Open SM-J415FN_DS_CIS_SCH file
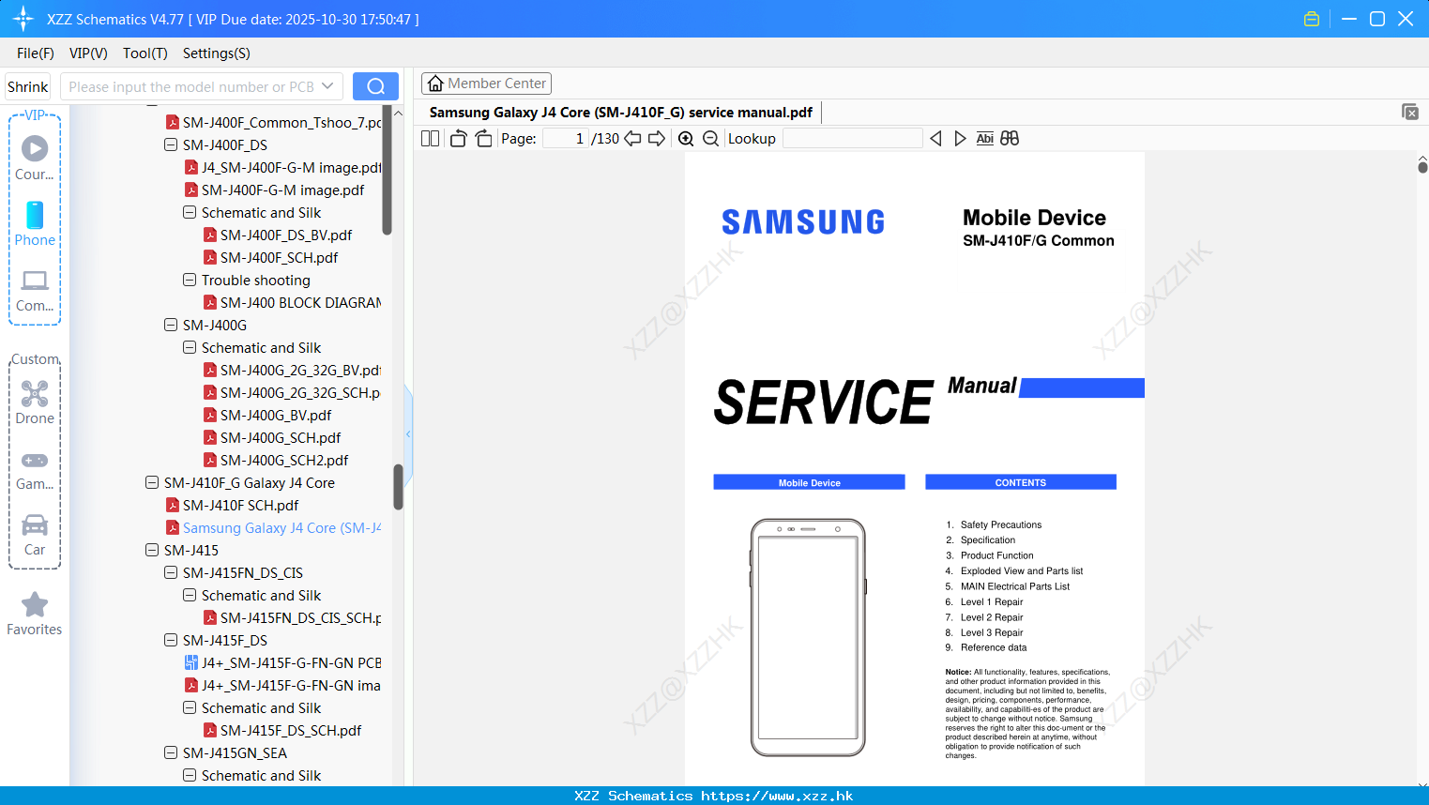 300,618
